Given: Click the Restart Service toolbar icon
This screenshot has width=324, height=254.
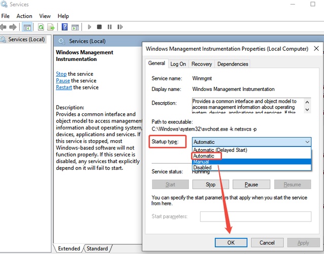Looking at the screenshot, I should tap(120, 27).
